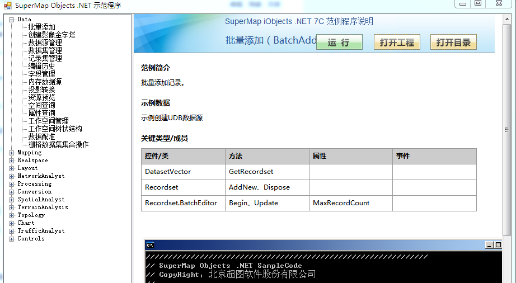This screenshot has width=516, height=283.
Task: Select 数据配准 sample
Action: coord(42,136)
